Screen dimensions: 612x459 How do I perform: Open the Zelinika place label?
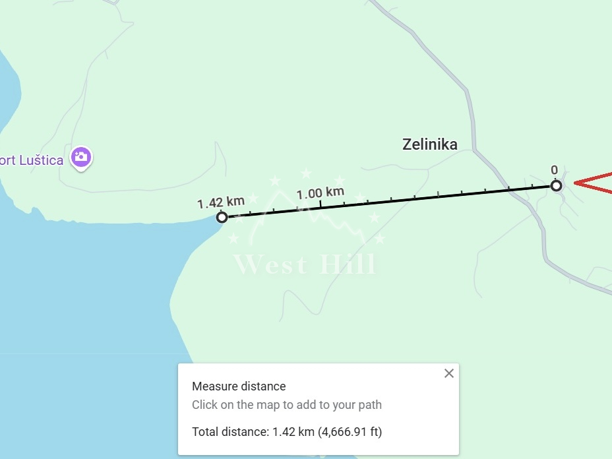429,144
